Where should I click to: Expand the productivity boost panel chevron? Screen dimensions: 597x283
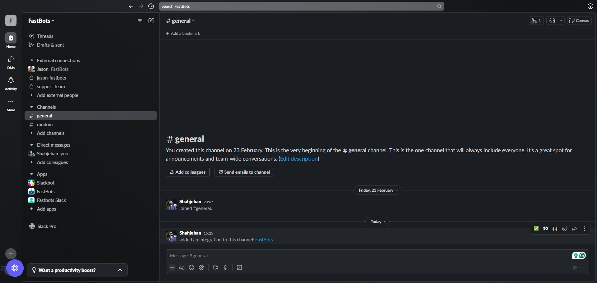(120, 270)
